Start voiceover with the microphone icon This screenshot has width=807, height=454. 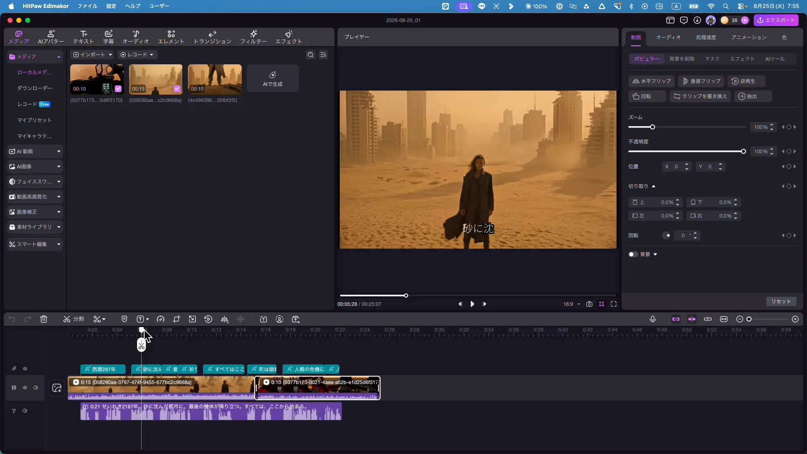653,319
